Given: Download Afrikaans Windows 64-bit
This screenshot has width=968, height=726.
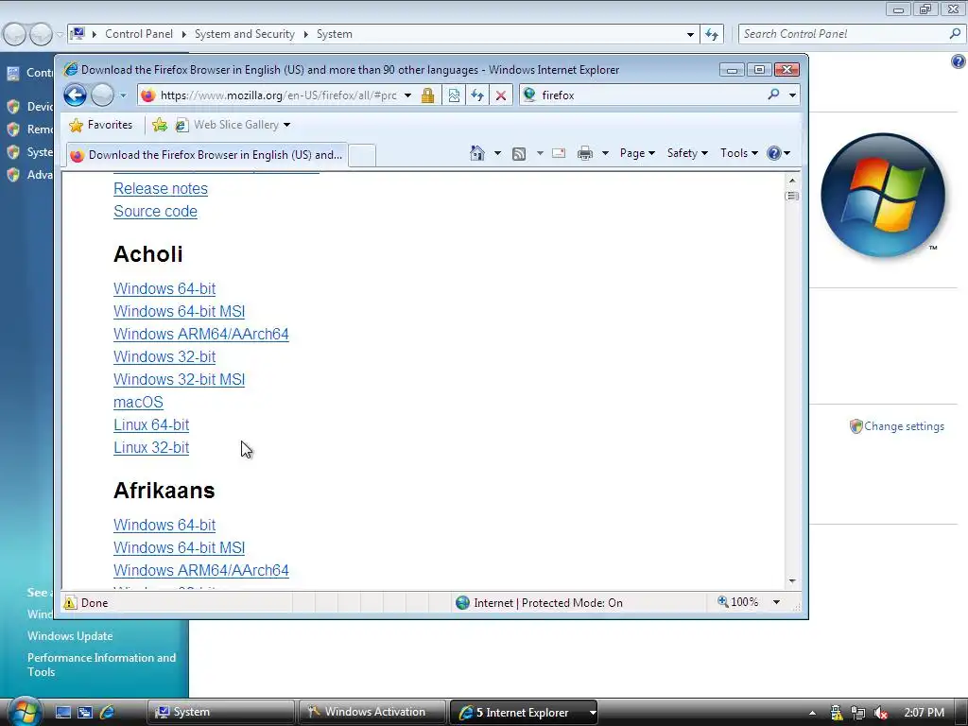Looking at the screenshot, I should click(164, 526).
